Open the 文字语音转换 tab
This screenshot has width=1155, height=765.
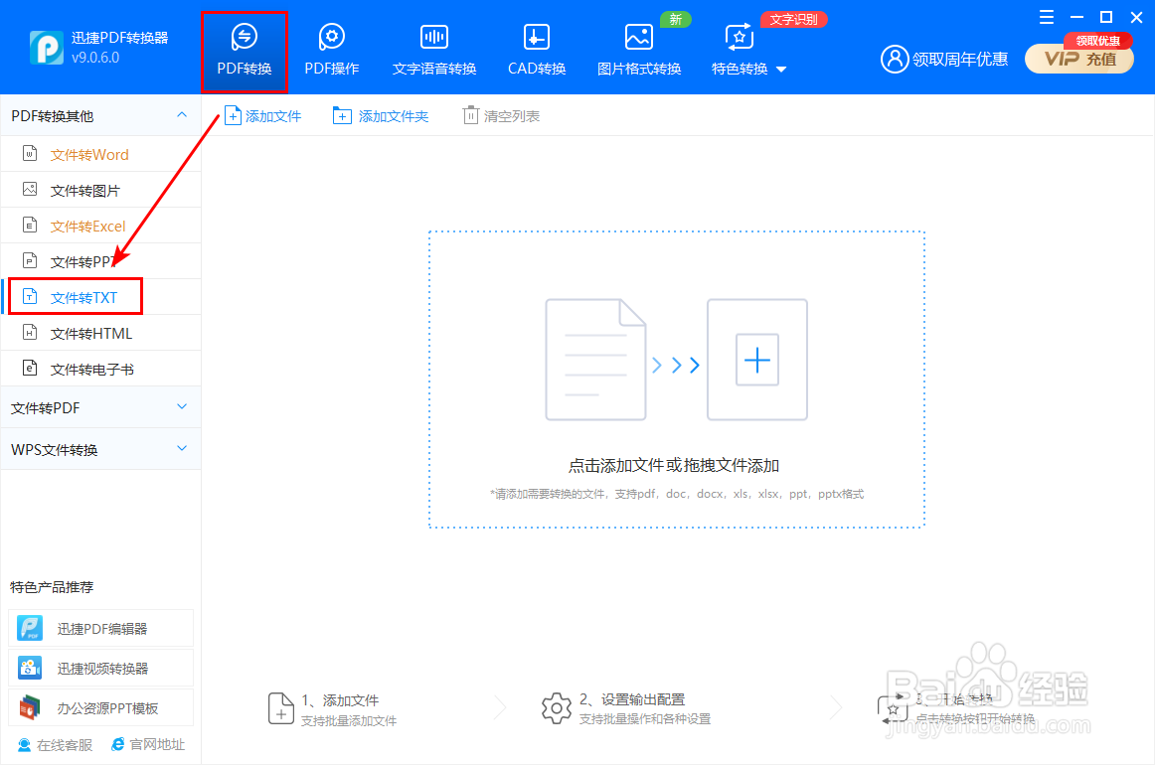[433, 52]
